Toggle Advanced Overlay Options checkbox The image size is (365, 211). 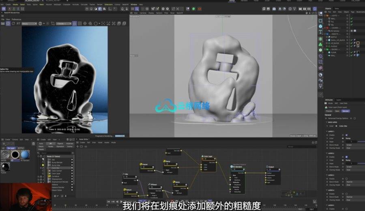(x=354, y=118)
